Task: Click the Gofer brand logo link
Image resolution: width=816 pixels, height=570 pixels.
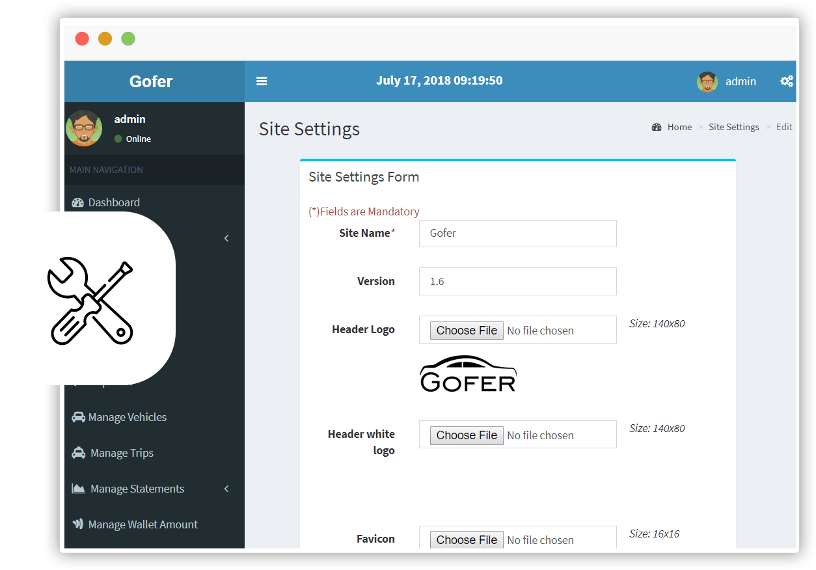Action: (x=151, y=81)
